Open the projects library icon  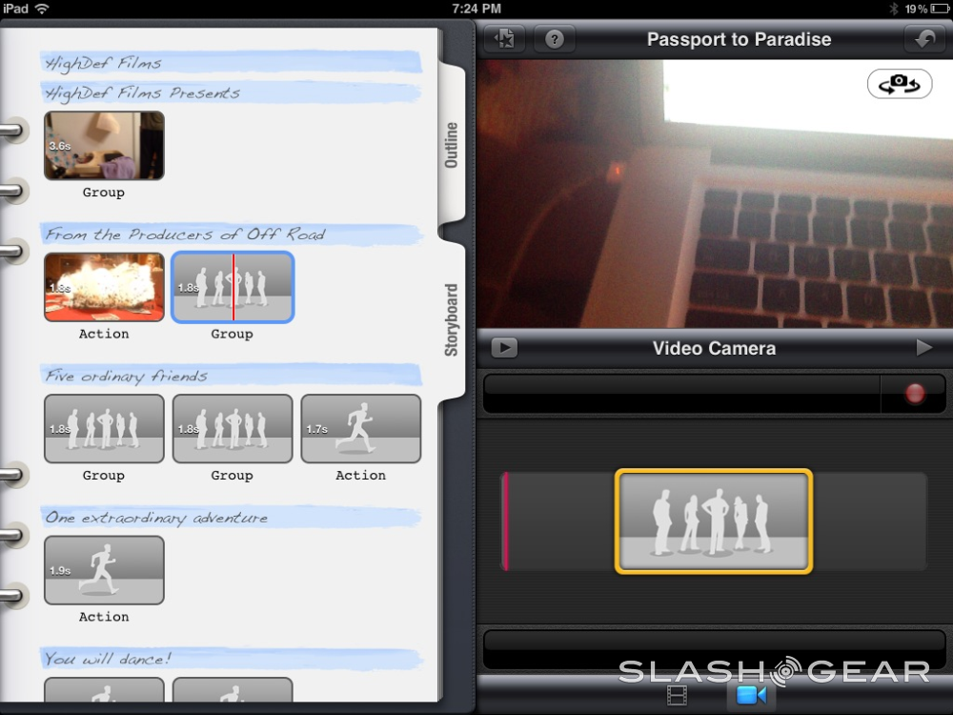click(x=505, y=39)
